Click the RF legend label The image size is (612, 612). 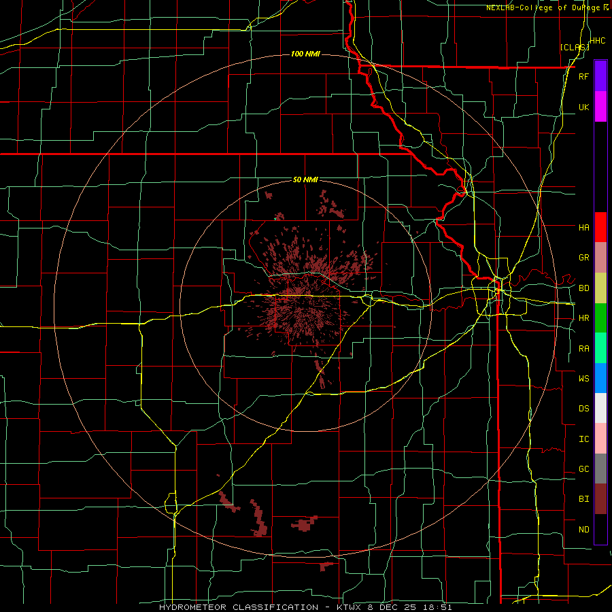583,76
